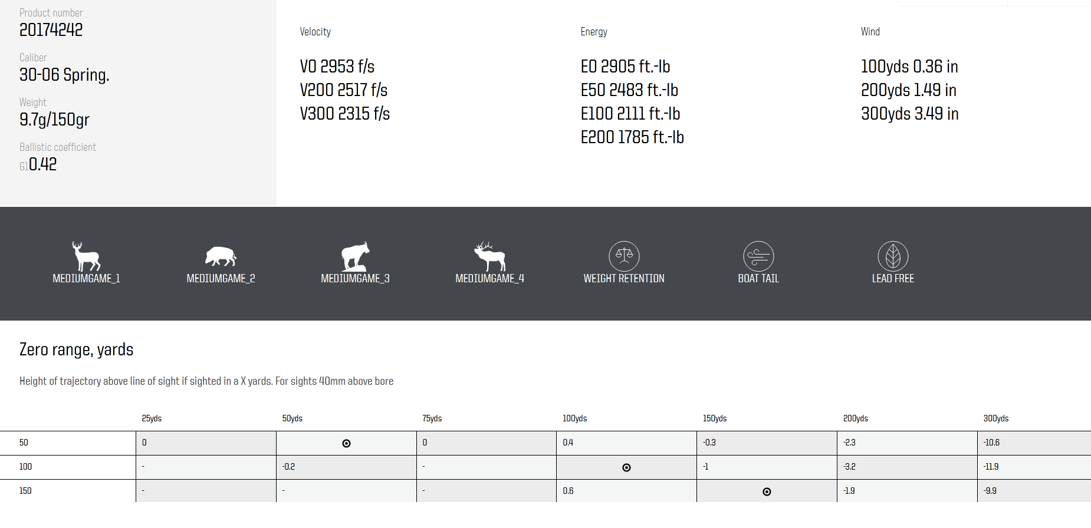This screenshot has height=528, width=1091.
Task: Click the Weight Retention scale icon
Action: point(624,256)
